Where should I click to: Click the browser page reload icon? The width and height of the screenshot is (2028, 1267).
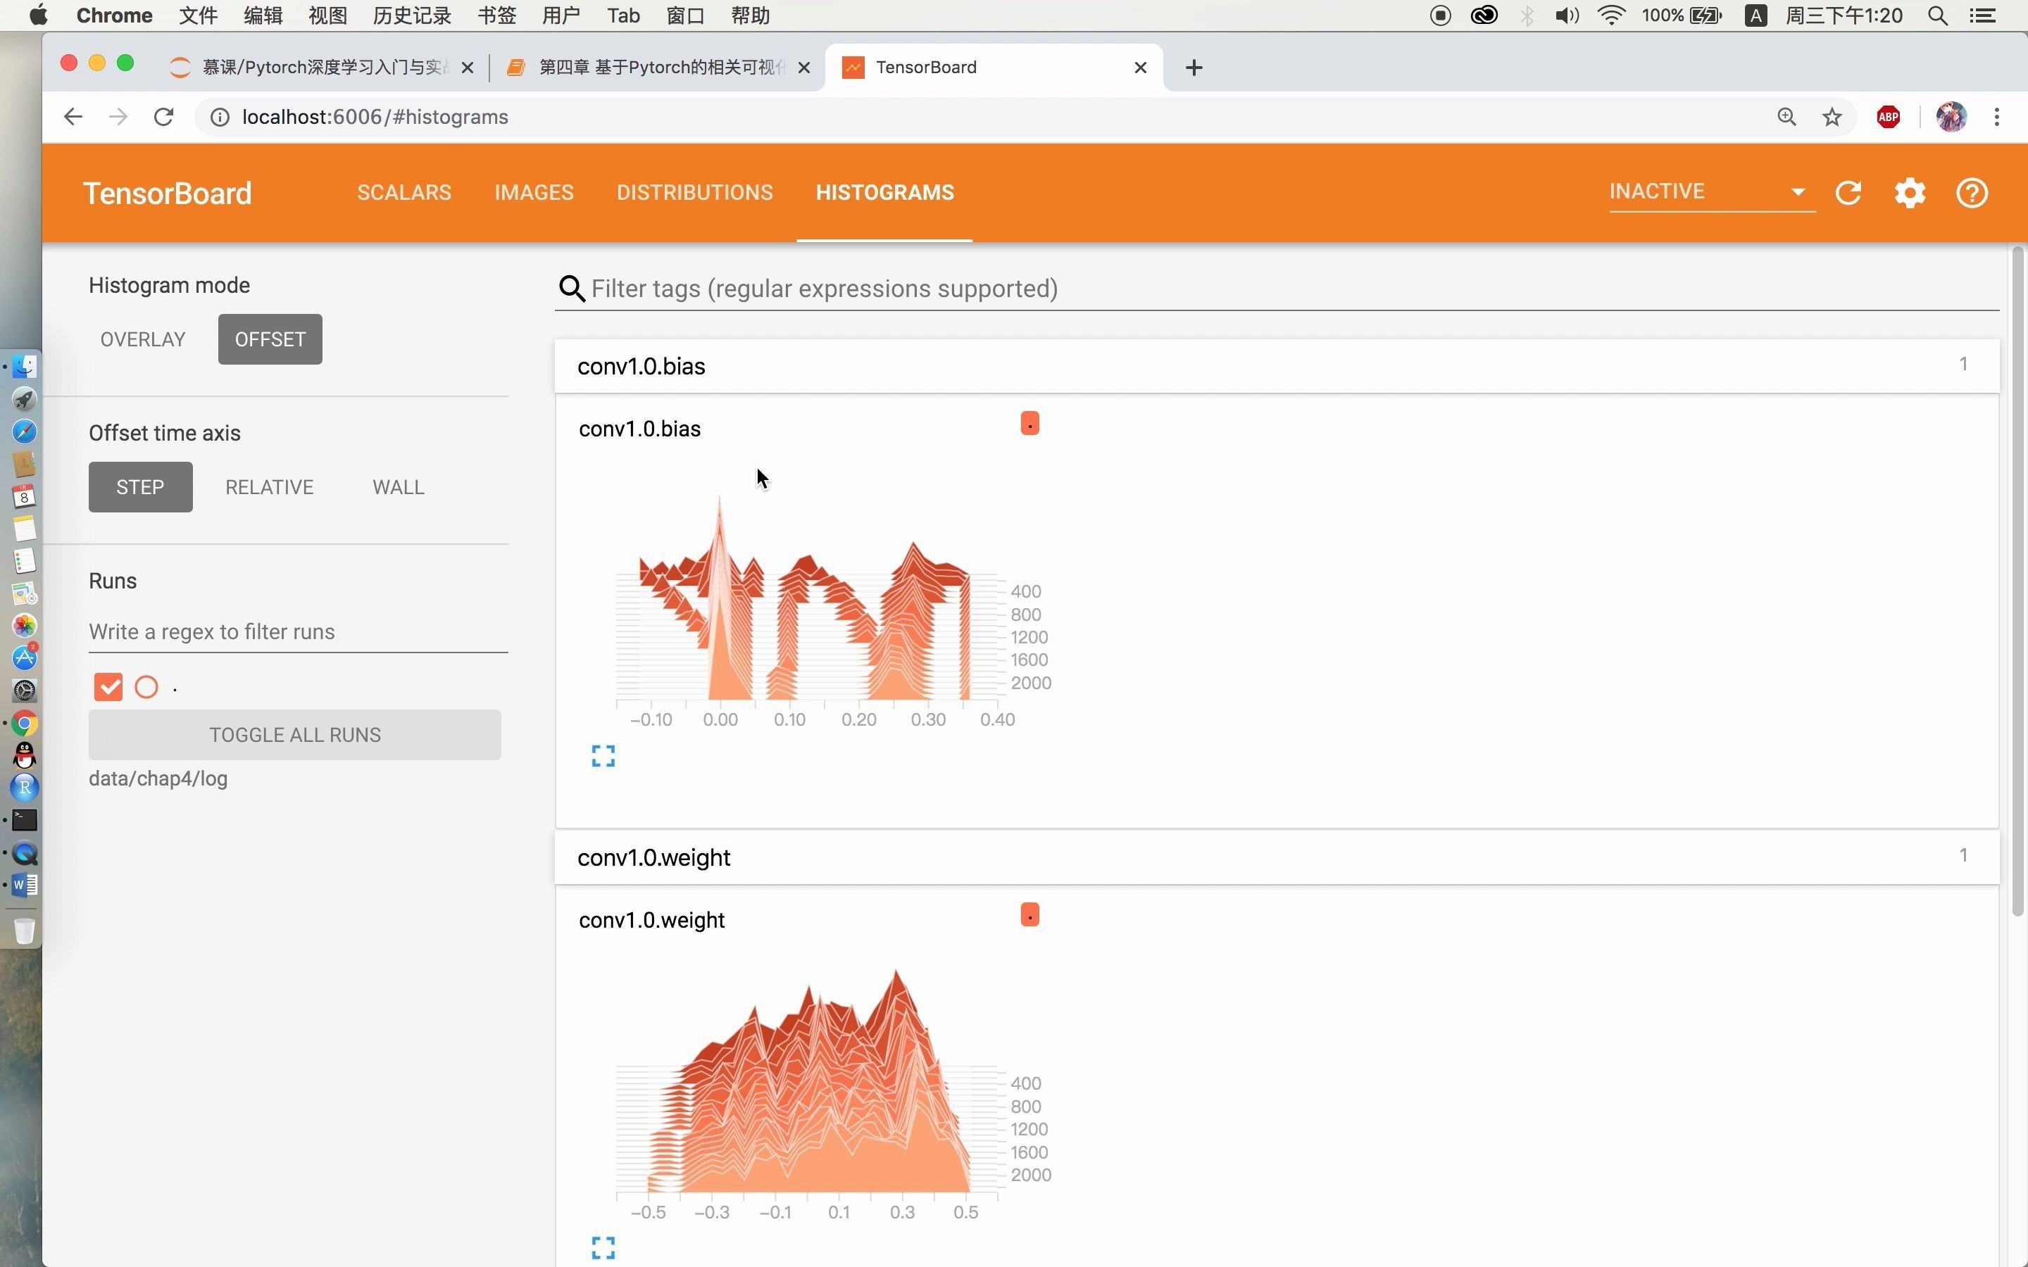pos(163,118)
